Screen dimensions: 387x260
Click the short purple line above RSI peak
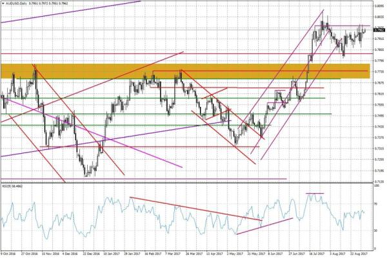pyautogui.click(x=314, y=193)
